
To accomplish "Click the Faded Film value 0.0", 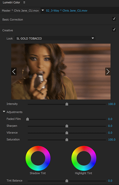I will tap(110, 119).
